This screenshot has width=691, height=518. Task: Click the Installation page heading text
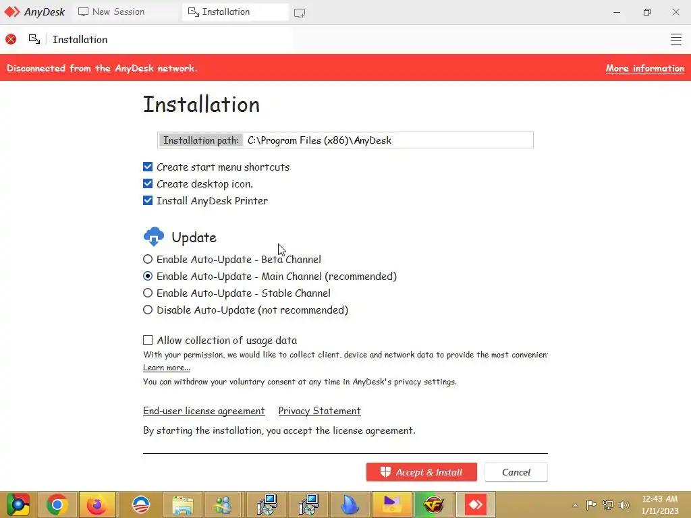coord(201,105)
